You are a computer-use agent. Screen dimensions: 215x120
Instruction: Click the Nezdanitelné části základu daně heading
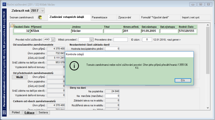tap(89, 45)
